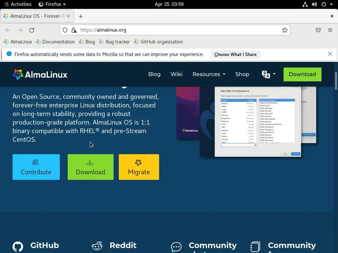This screenshot has width=338, height=253.
Task: Click the large green Download button
Action: (90, 167)
